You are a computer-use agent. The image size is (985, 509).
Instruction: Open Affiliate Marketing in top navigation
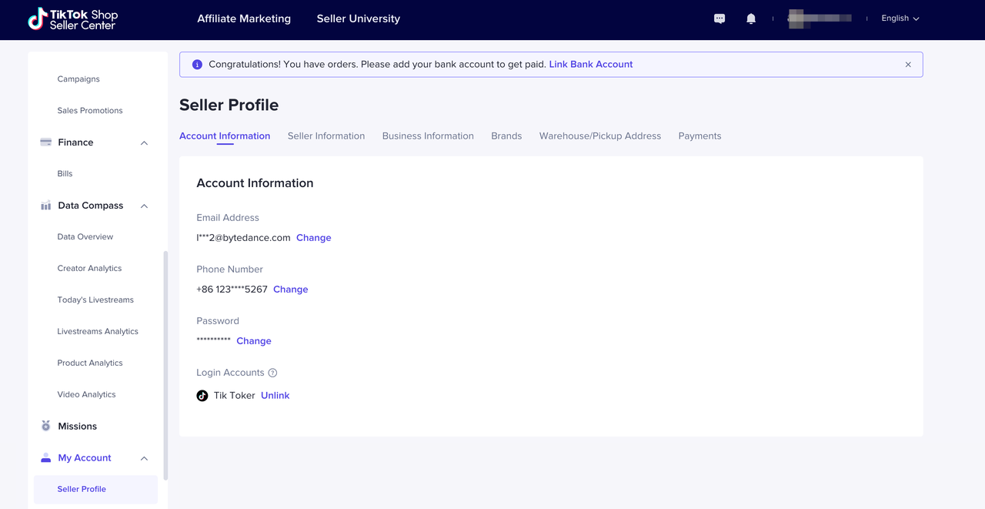(x=244, y=18)
